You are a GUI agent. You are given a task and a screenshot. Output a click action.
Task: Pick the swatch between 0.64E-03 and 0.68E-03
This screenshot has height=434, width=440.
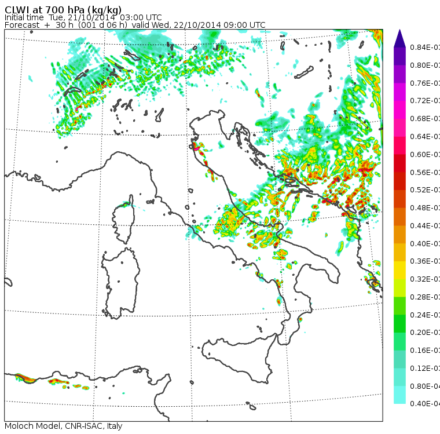pyautogui.click(x=399, y=127)
